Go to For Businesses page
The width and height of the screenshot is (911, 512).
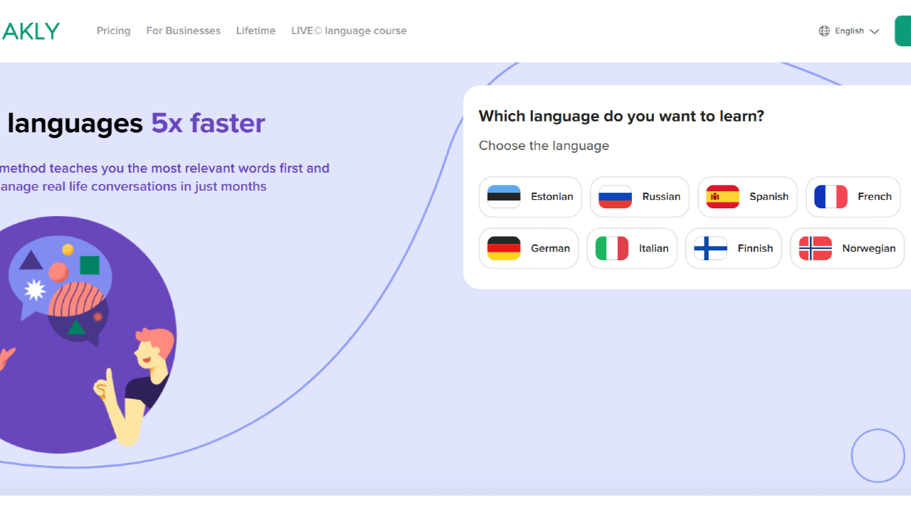click(183, 31)
